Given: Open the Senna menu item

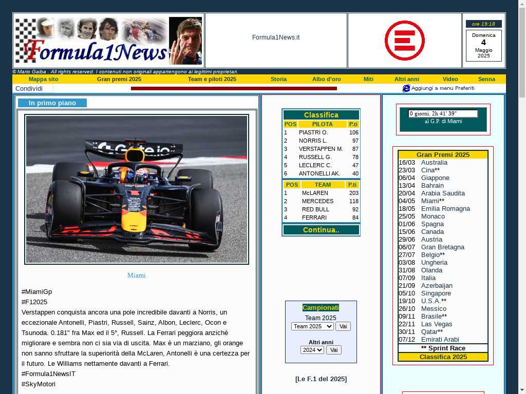Looking at the screenshot, I should click(x=486, y=79).
